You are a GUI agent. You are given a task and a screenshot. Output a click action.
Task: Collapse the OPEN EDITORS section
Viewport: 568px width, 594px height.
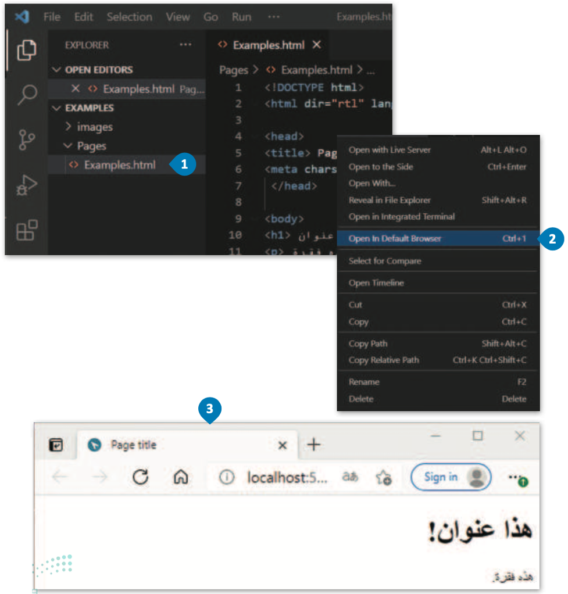click(x=56, y=70)
